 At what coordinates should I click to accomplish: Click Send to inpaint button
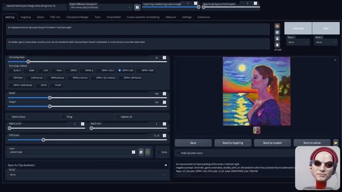[273, 143]
